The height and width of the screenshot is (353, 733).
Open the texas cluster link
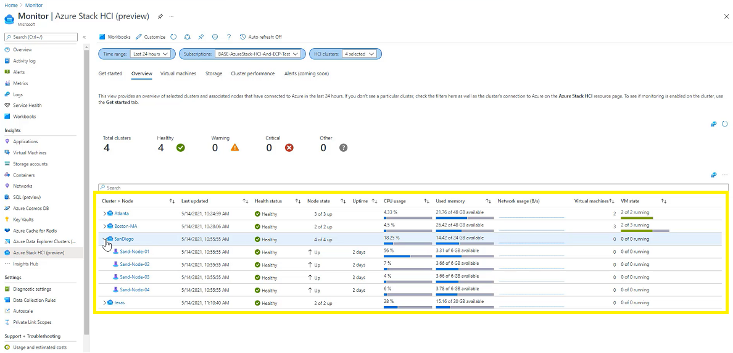(x=120, y=303)
